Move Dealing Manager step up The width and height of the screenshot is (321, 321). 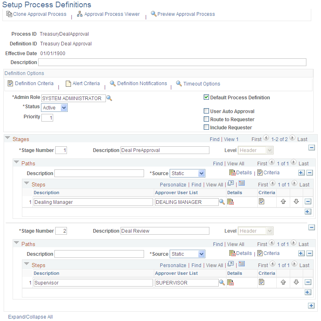click(283, 202)
